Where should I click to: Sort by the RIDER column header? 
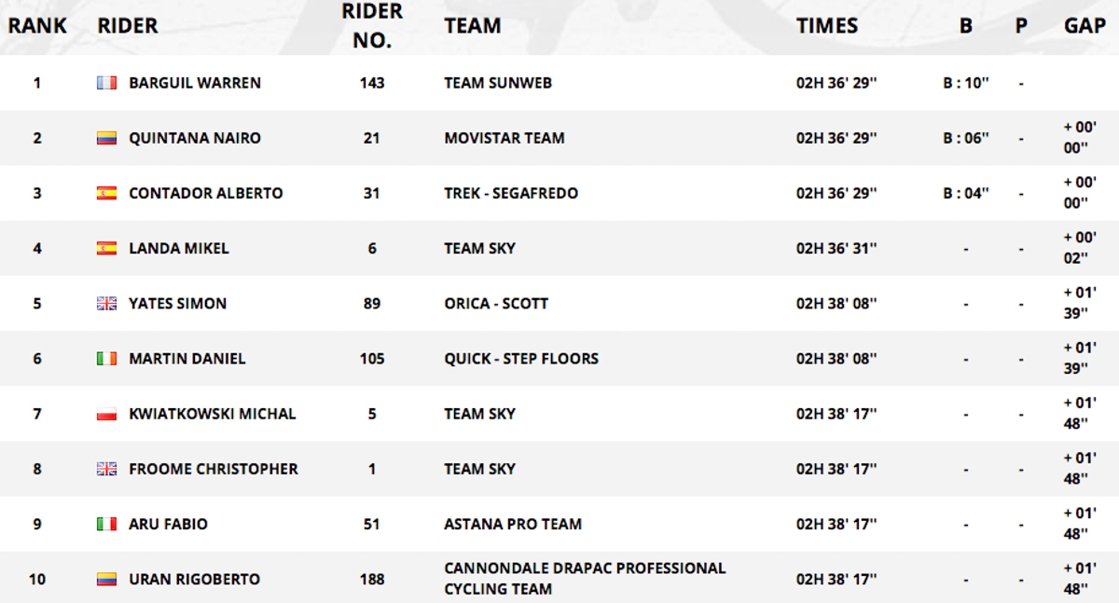[x=128, y=26]
